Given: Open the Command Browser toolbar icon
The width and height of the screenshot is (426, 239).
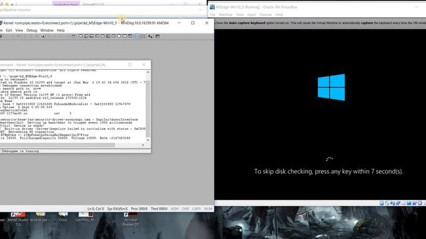Looking at the screenshot, I should 130,37.
